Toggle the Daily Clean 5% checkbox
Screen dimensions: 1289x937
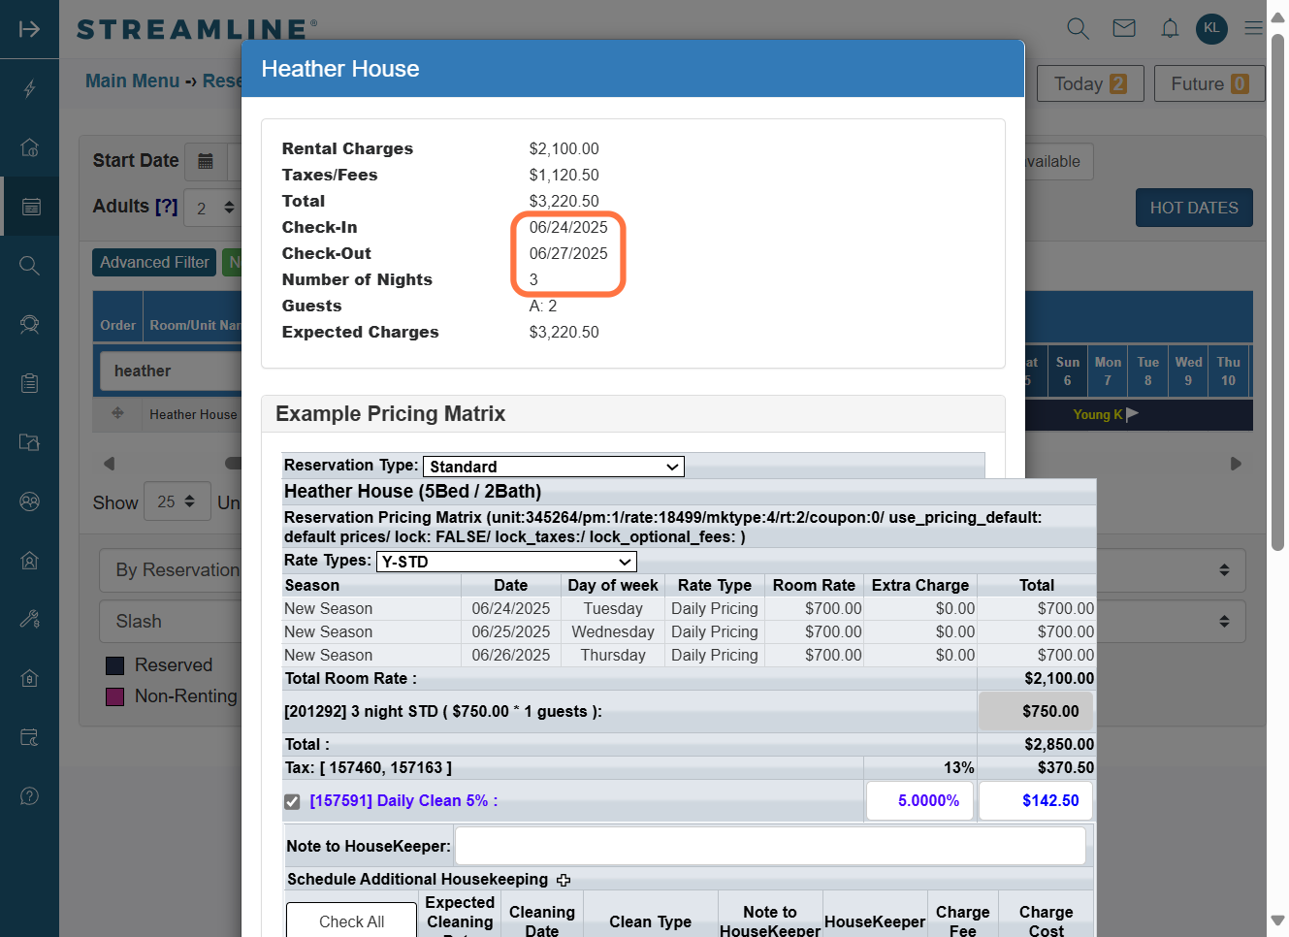[292, 801]
